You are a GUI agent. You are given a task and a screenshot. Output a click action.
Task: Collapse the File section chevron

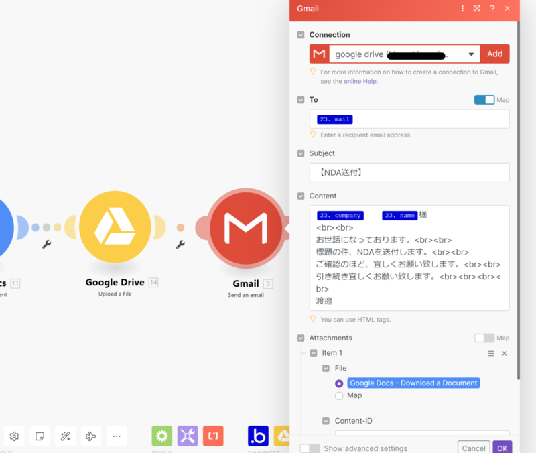pyautogui.click(x=326, y=368)
